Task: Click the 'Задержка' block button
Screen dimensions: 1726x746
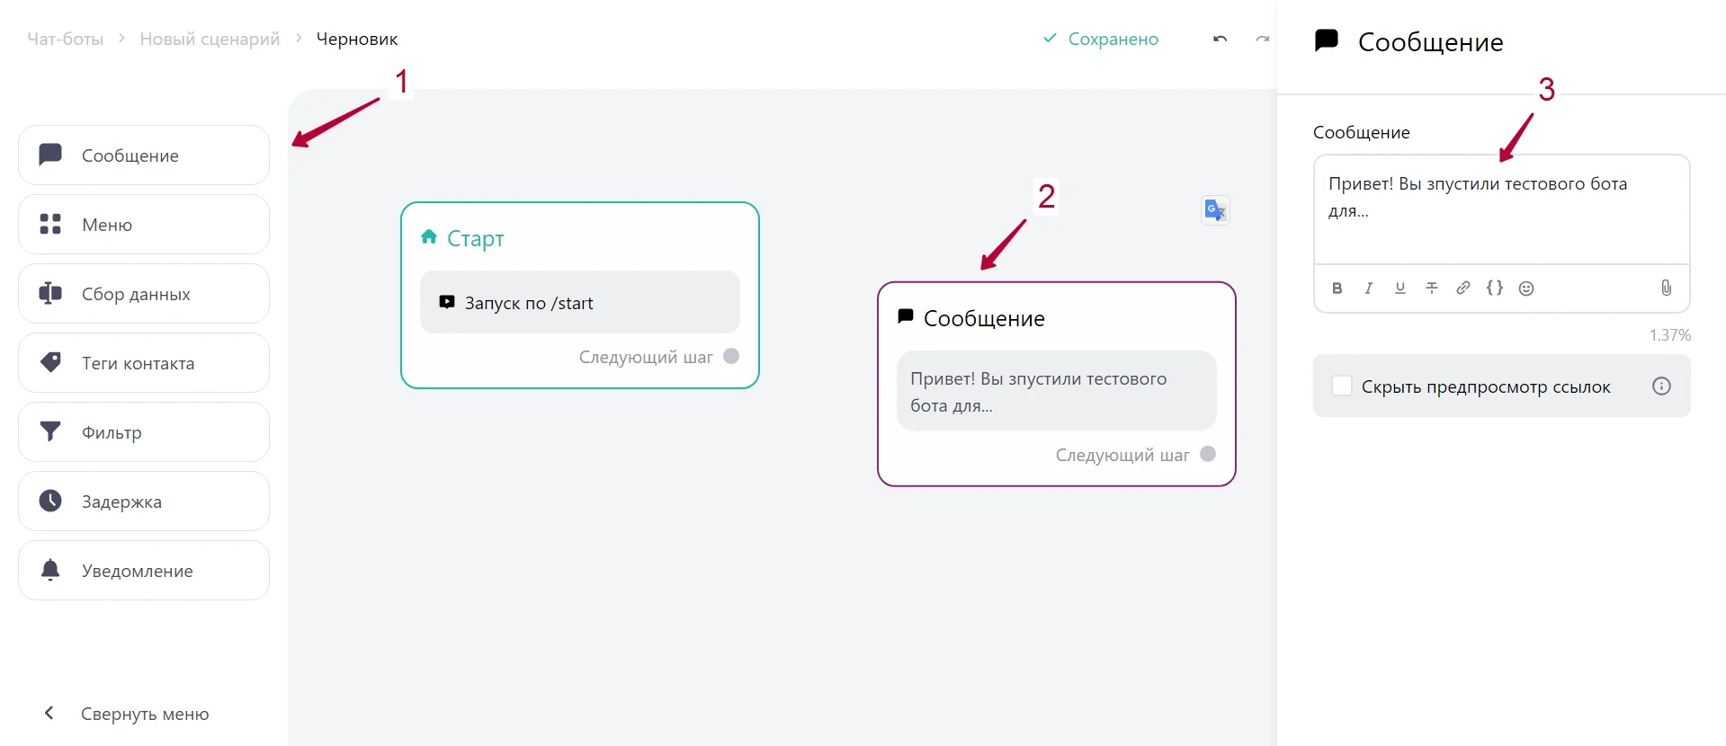Action: click(x=144, y=502)
